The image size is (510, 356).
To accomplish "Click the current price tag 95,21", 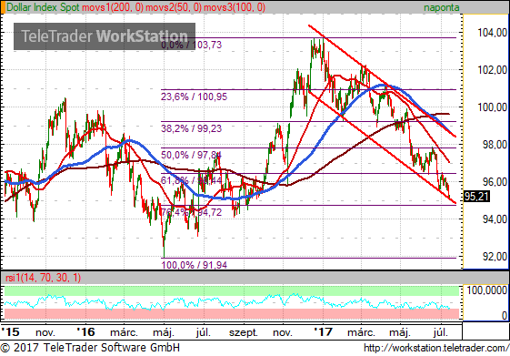I will [476, 197].
